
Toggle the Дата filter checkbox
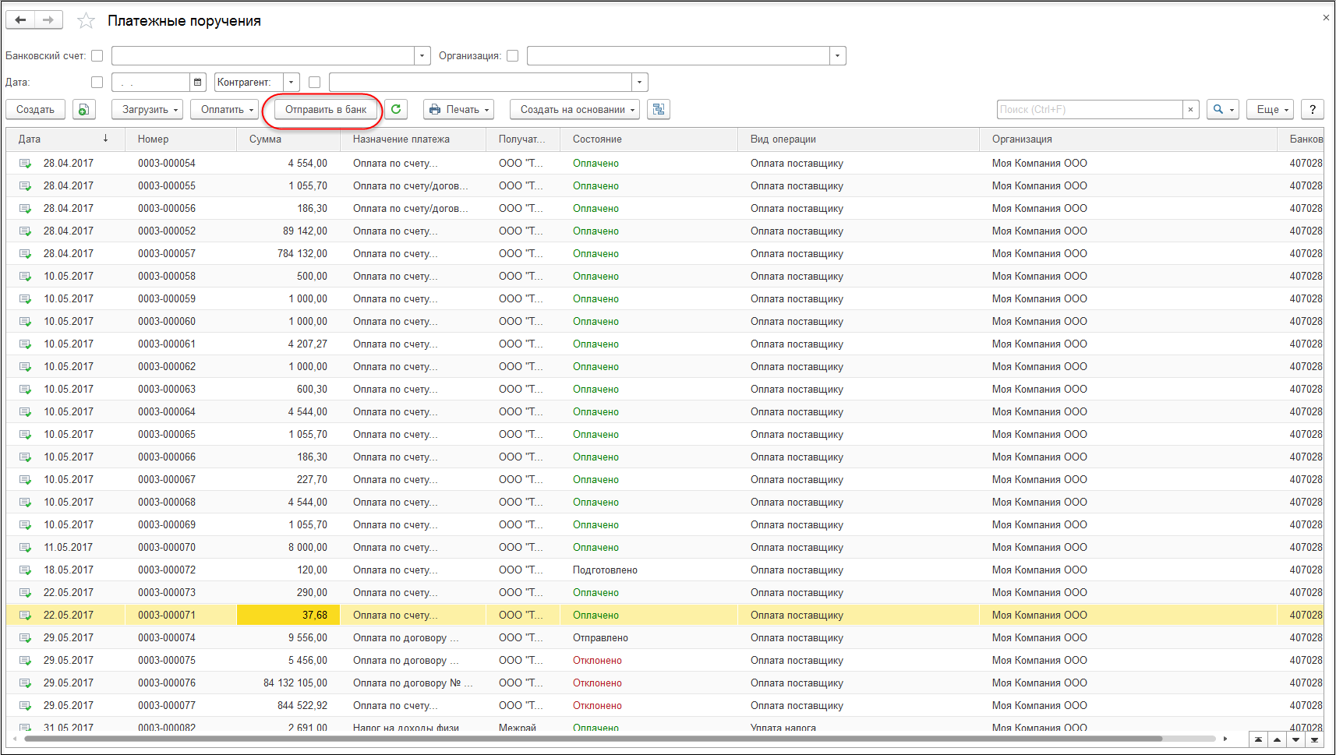coord(97,83)
